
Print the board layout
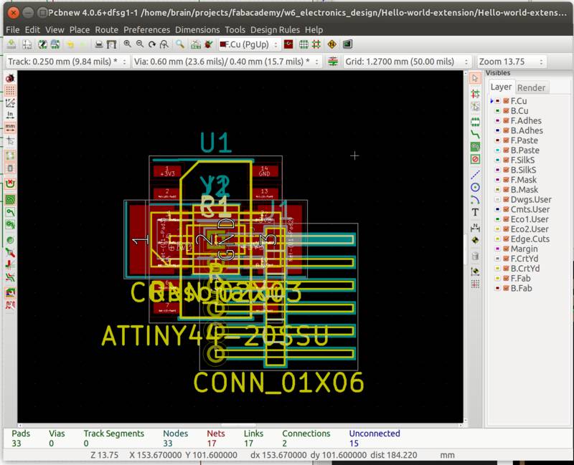click(x=99, y=46)
